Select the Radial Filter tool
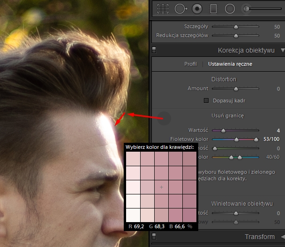This screenshot has width=285, height=247. [230, 8]
